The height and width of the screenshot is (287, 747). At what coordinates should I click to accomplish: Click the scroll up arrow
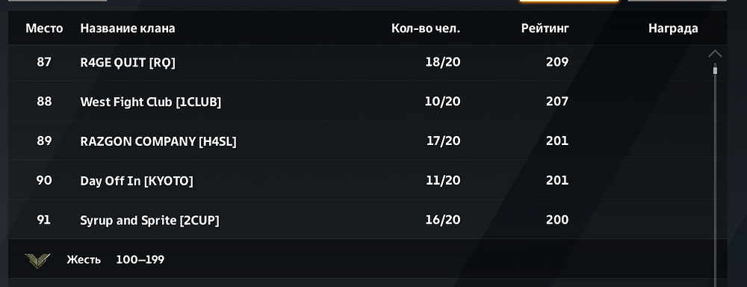pos(715,54)
